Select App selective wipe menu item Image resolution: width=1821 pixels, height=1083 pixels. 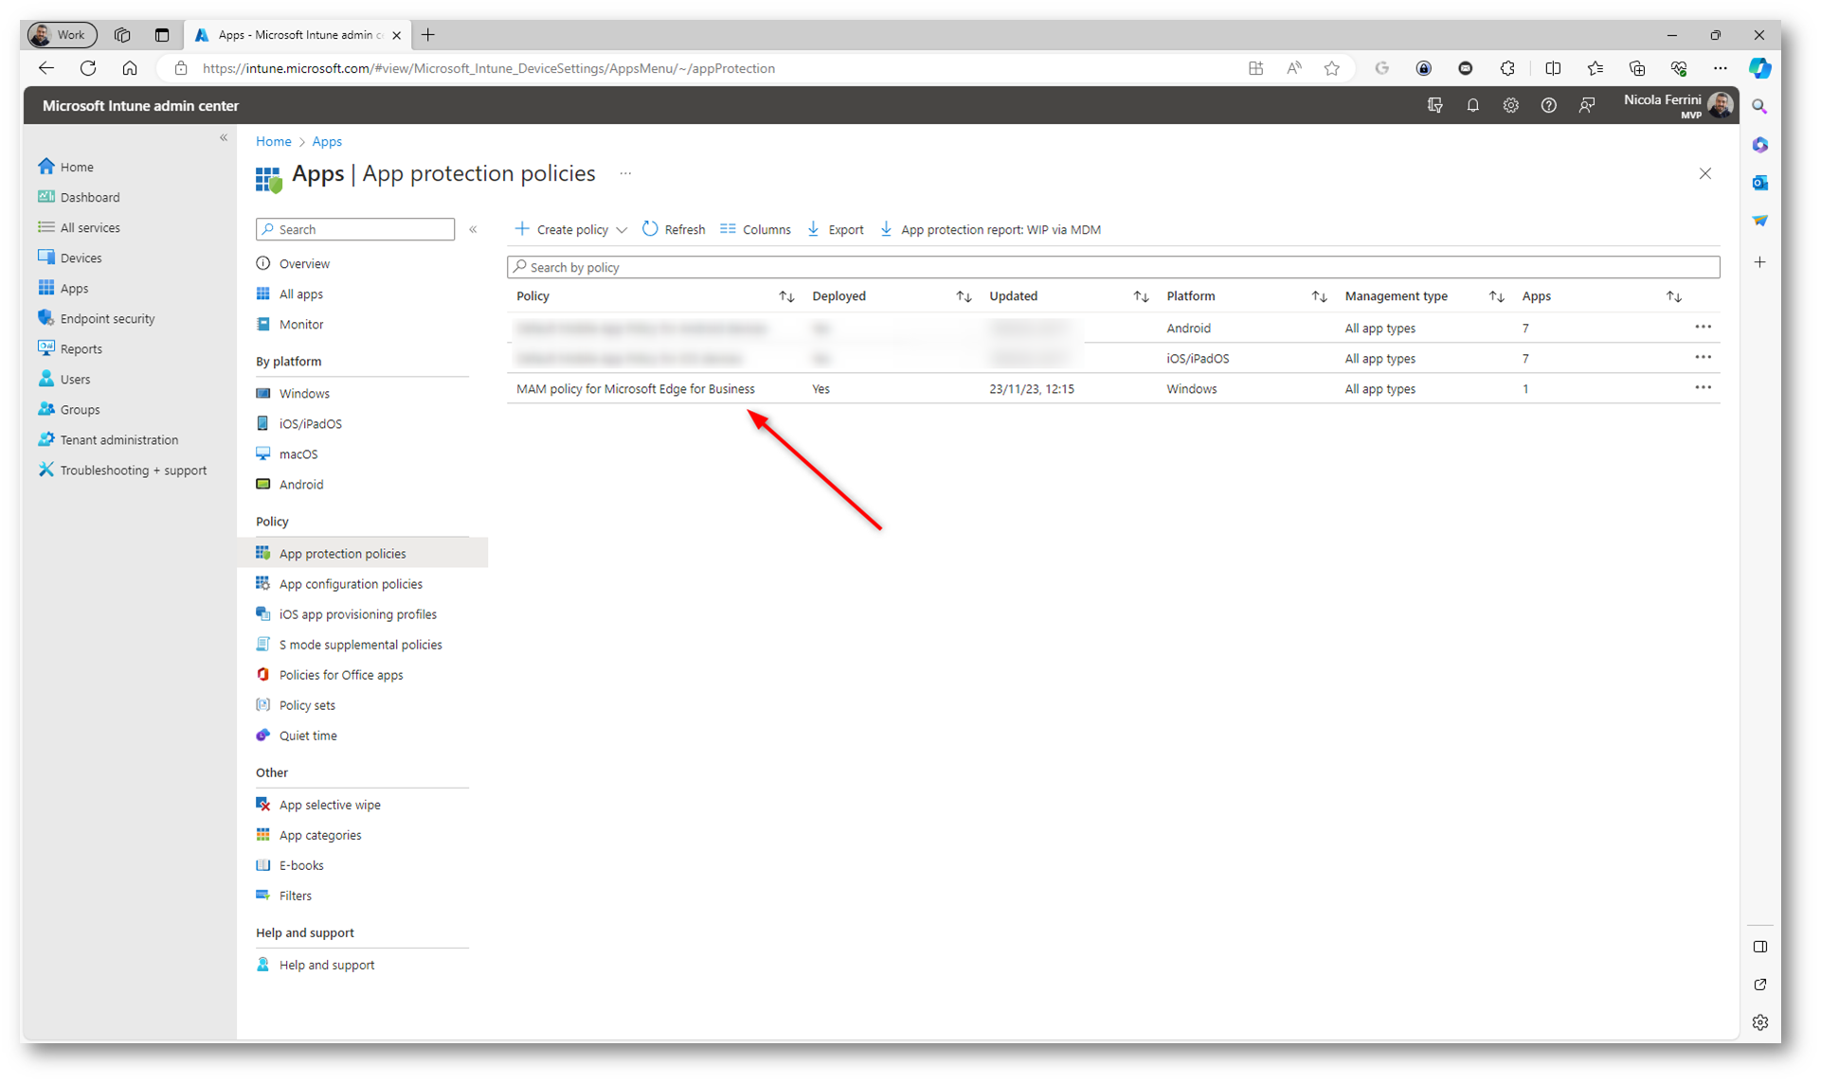(x=330, y=805)
